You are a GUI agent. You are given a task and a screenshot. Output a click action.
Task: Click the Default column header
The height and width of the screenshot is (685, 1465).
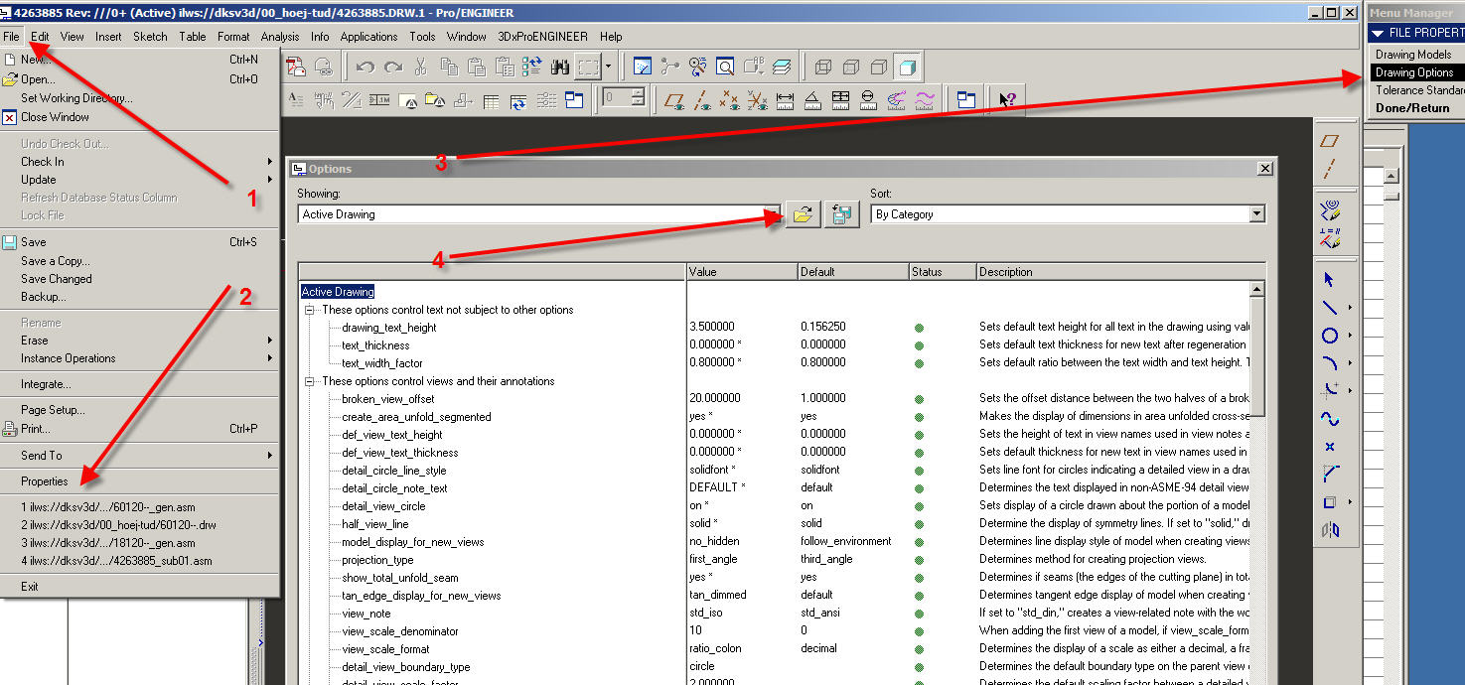click(x=853, y=272)
